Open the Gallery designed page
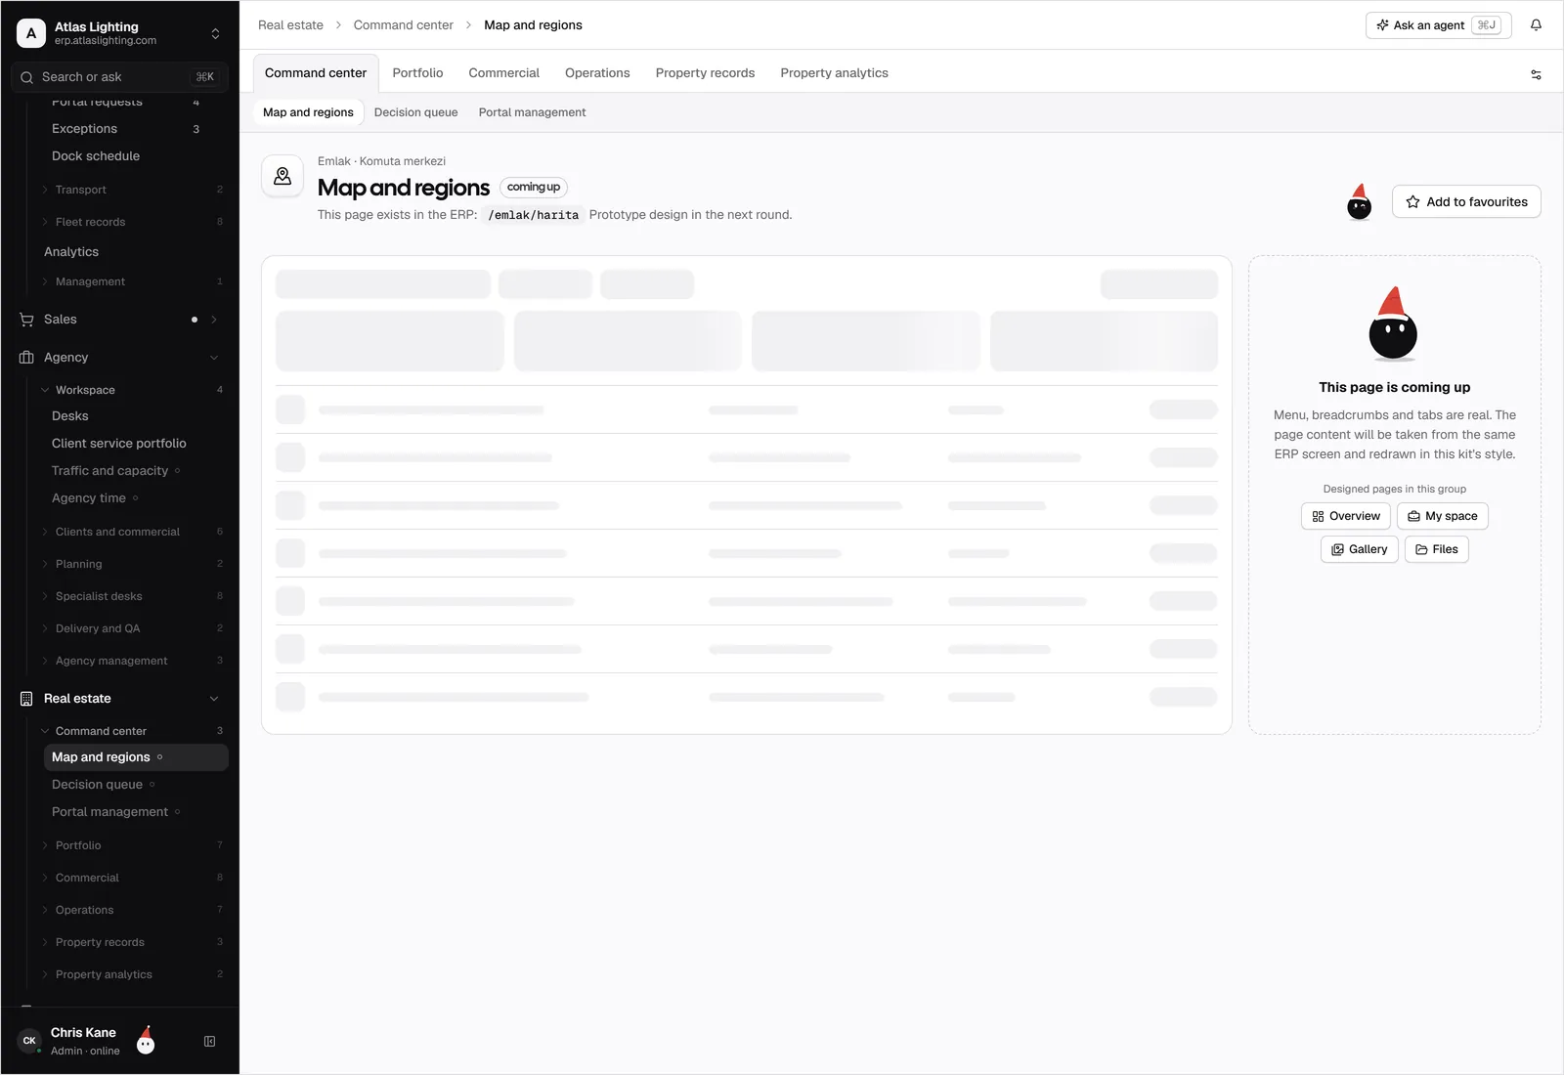Viewport: 1564px width, 1075px height. [x=1359, y=549]
